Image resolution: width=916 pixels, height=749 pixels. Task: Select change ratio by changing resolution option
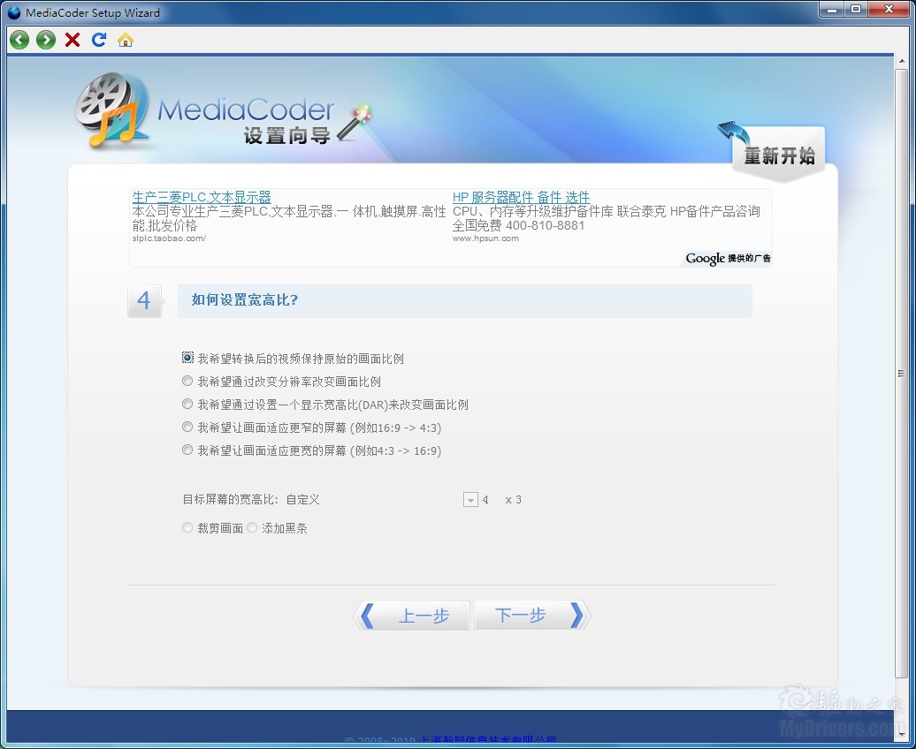pos(187,381)
